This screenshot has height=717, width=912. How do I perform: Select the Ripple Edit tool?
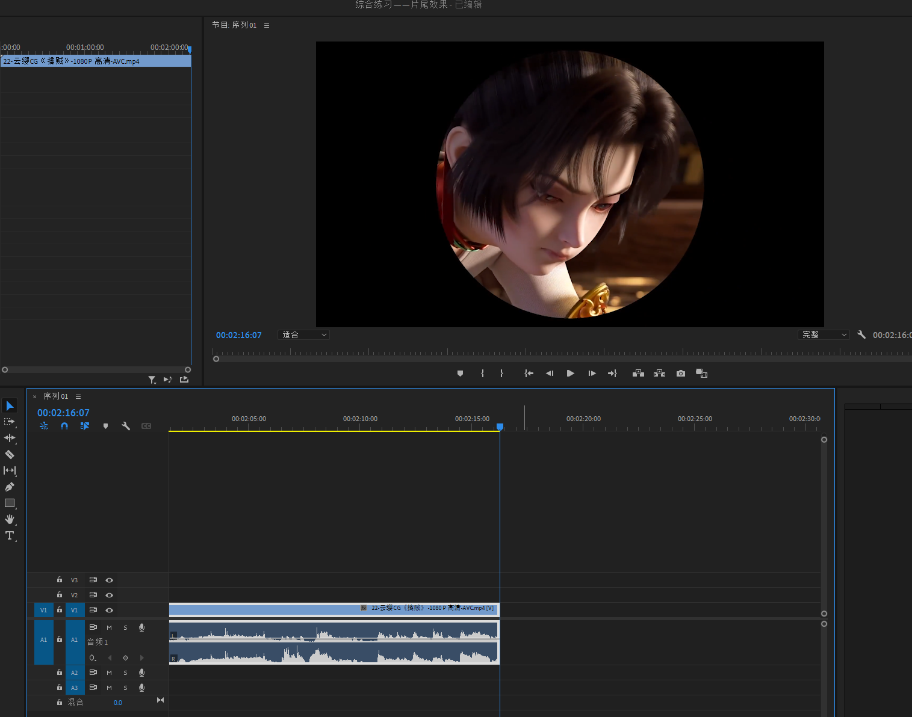pyautogui.click(x=10, y=438)
